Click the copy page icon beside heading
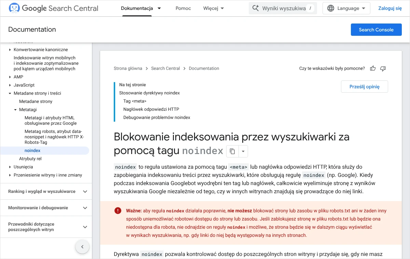 click(x=232, y=151)
